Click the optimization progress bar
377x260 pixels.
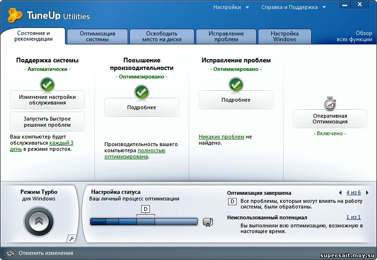(144, 222)
